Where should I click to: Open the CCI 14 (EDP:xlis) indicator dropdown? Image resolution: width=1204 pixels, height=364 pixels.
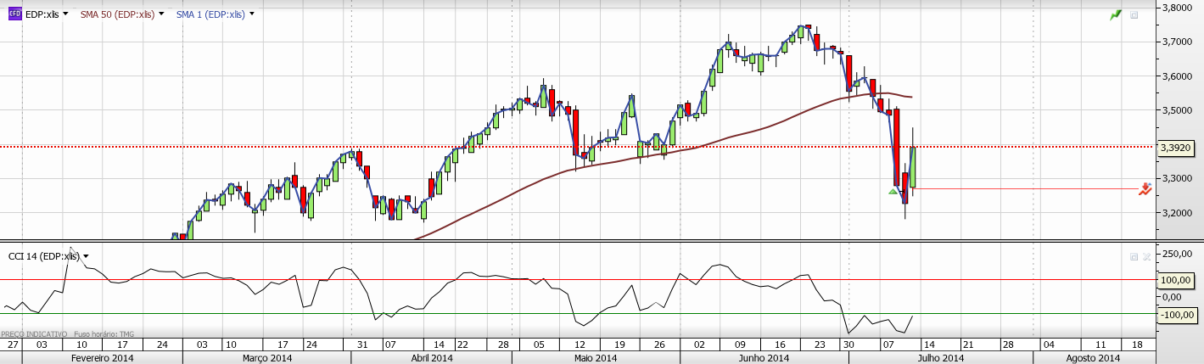(86, 255)
